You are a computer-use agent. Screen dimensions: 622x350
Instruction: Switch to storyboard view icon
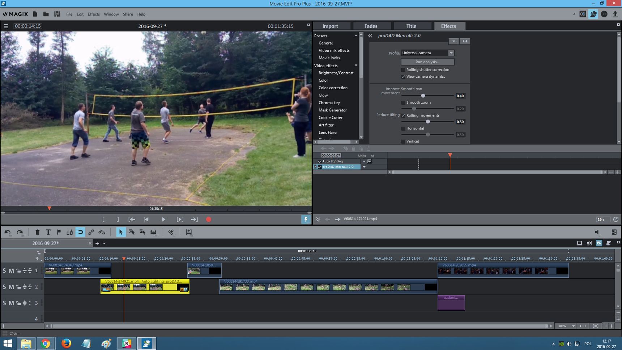point(579,243)
